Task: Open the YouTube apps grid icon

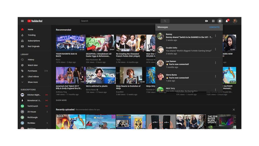Action: (x=213, y=21)
